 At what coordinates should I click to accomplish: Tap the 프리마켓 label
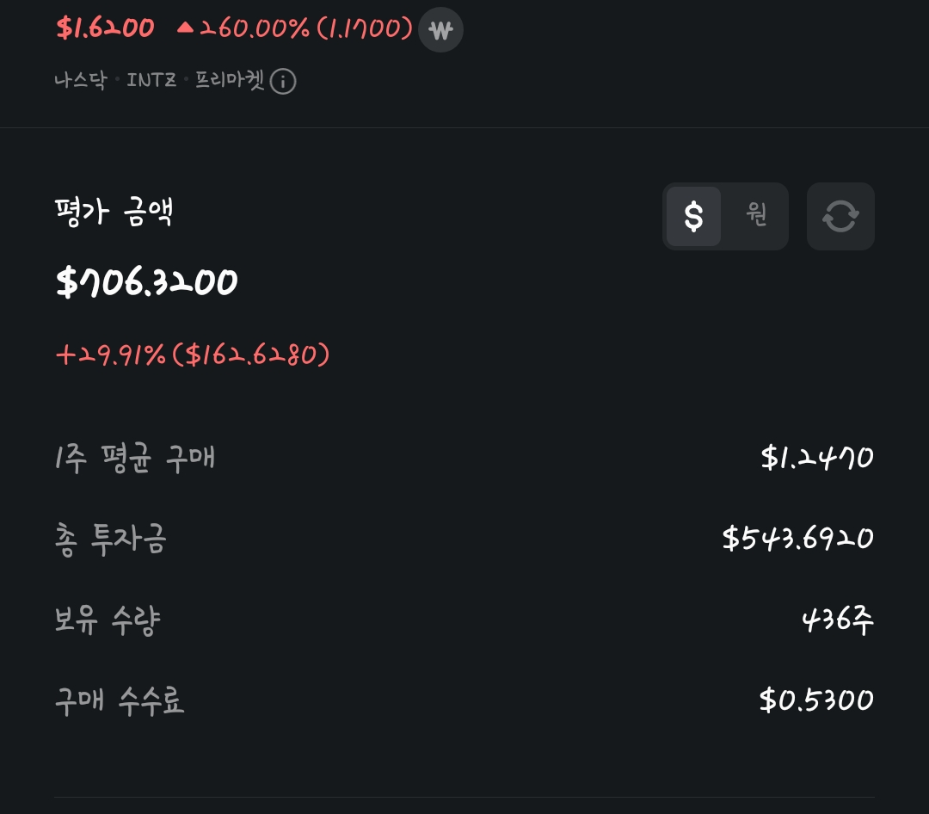pos(229,81)
